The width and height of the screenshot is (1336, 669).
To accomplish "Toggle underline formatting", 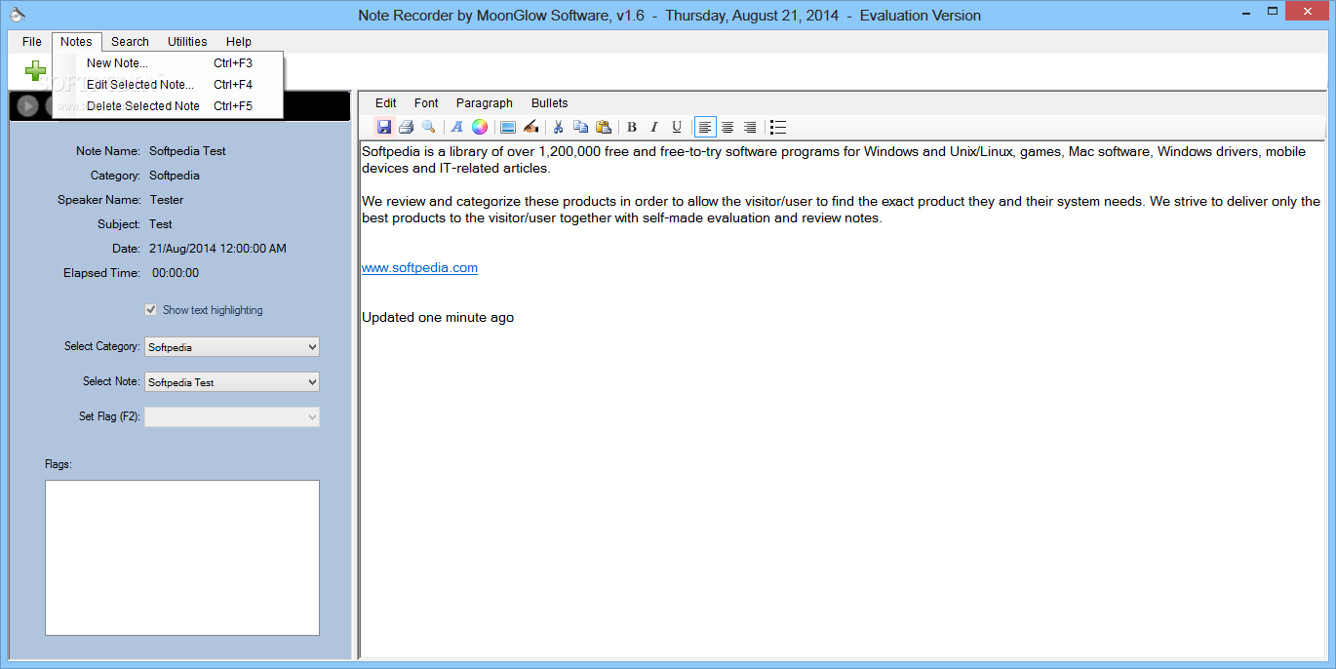I will pos(677,127).
